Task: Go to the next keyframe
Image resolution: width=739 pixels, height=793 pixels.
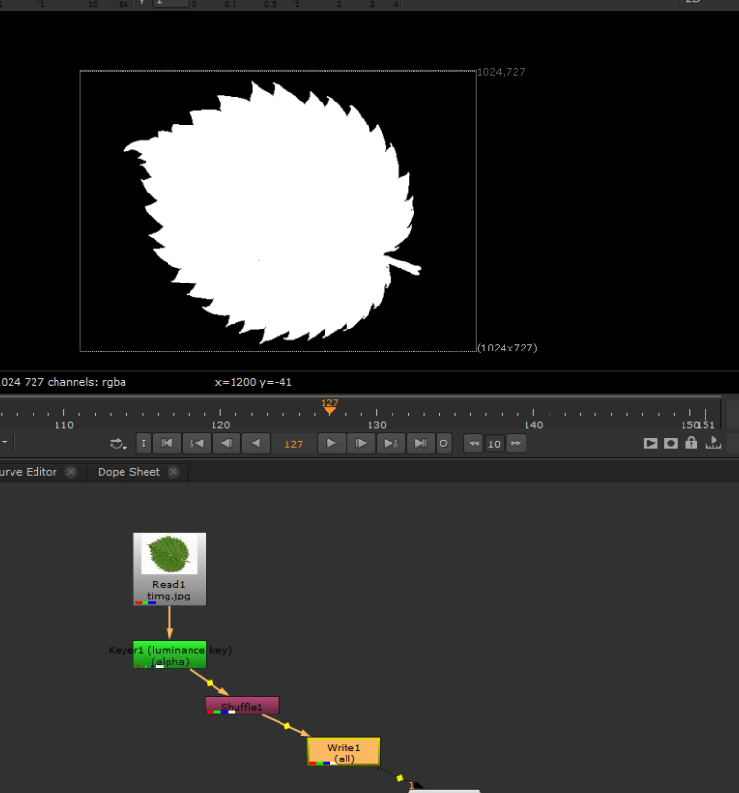Action: (x=391, y=443)
